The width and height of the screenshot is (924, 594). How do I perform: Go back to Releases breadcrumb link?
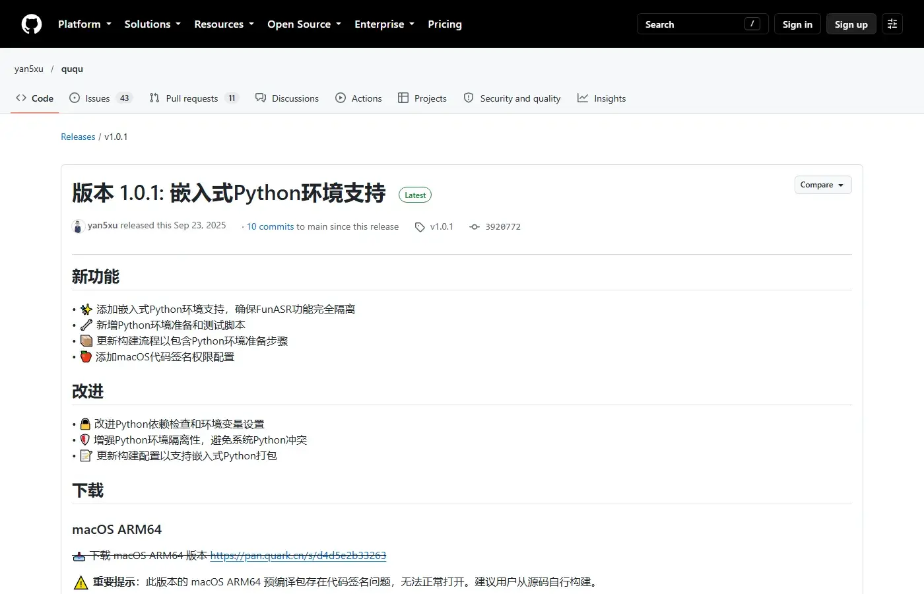(78, 137)
